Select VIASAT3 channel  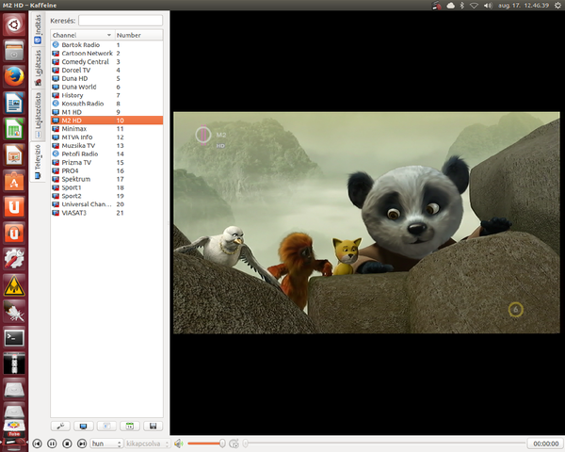(106, 213)
